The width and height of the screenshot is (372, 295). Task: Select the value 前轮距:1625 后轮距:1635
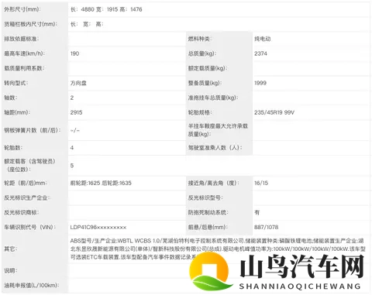coord(101,184)
